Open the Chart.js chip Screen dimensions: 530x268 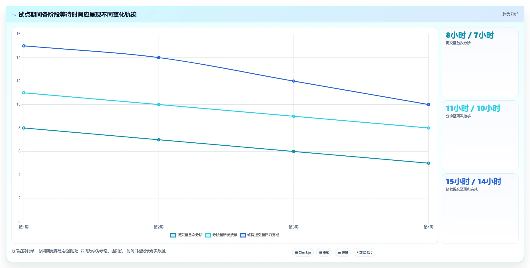(x=303, y=252)
